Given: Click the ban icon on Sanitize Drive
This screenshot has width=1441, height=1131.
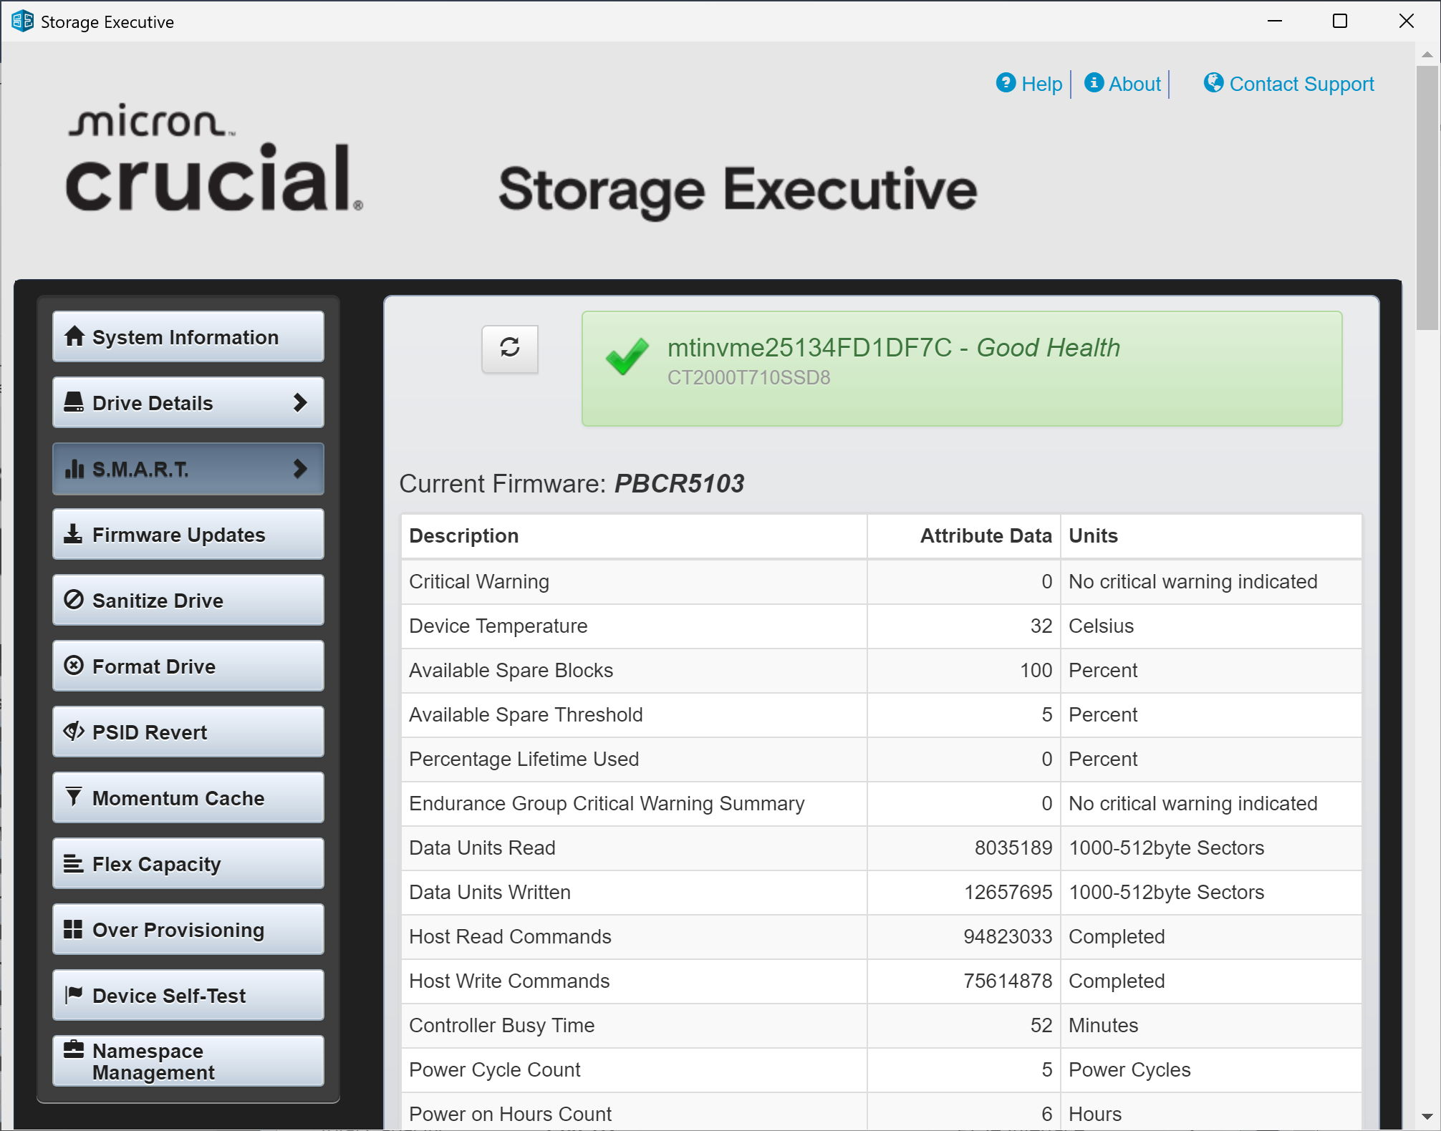Looking at the screenshot, I should click(74, 600).
